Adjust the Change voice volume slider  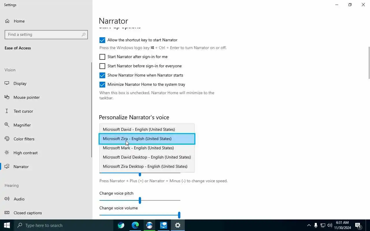tap(140, 215)
